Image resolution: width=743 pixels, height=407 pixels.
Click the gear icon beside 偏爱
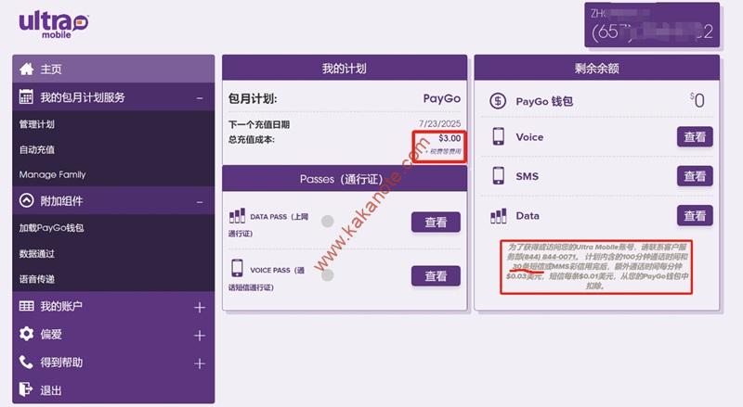pos(27,334)
